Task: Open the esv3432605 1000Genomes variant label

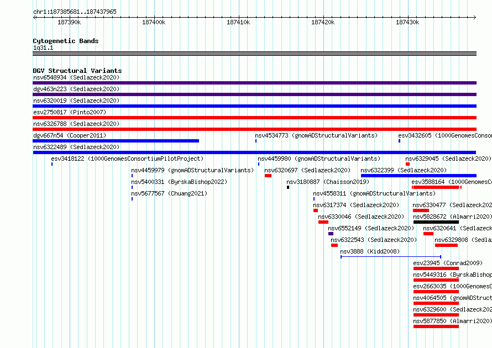Action: pos(445,135)
